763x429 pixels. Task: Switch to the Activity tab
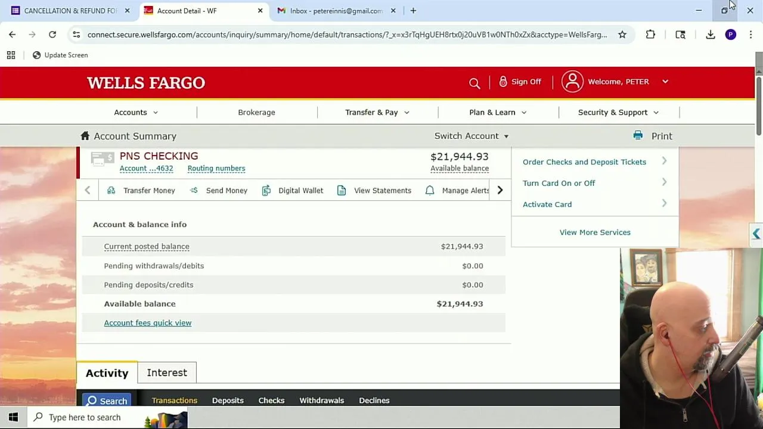point(107,373)
